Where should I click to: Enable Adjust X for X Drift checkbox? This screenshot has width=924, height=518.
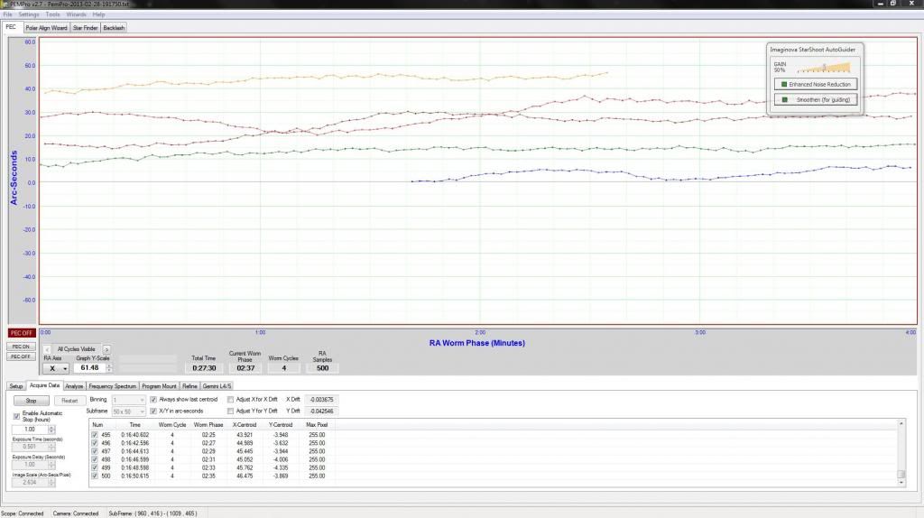(230, 400)
